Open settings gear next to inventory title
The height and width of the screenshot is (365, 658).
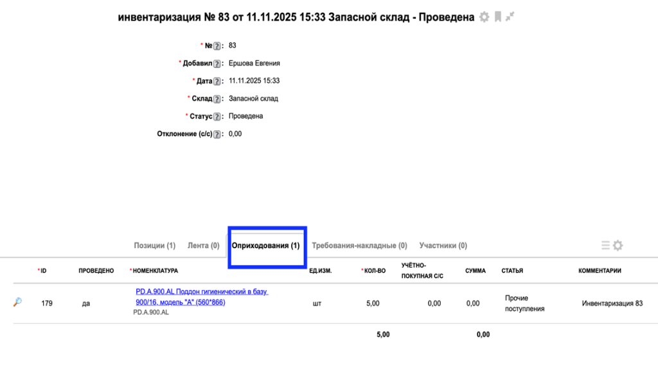pyautogui.click(x=485, y=17)
